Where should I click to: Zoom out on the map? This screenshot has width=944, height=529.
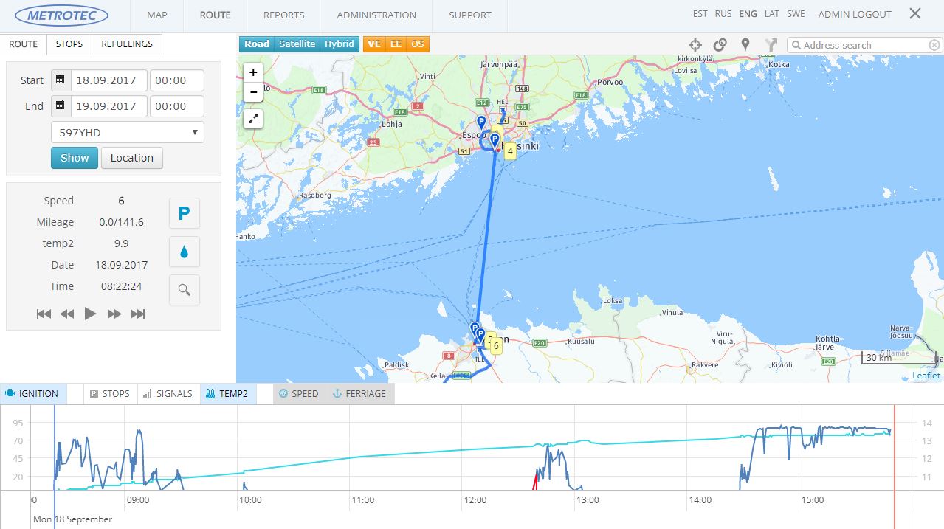tap(253, 92)
